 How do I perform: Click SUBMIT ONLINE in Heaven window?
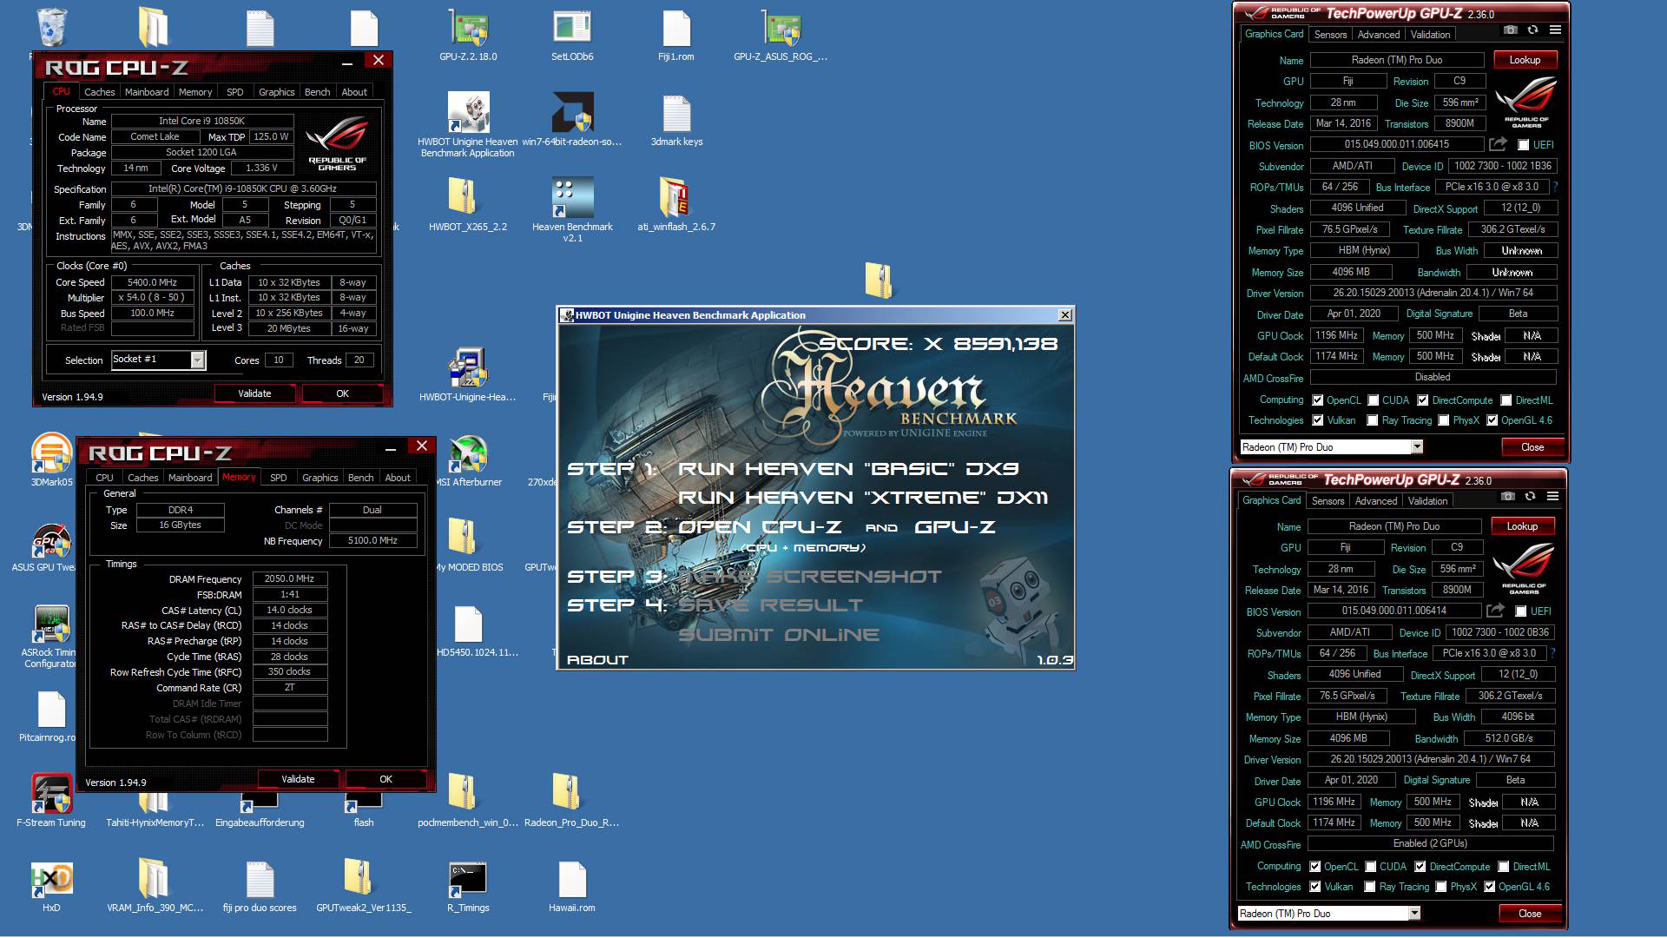tap(779, 635)
